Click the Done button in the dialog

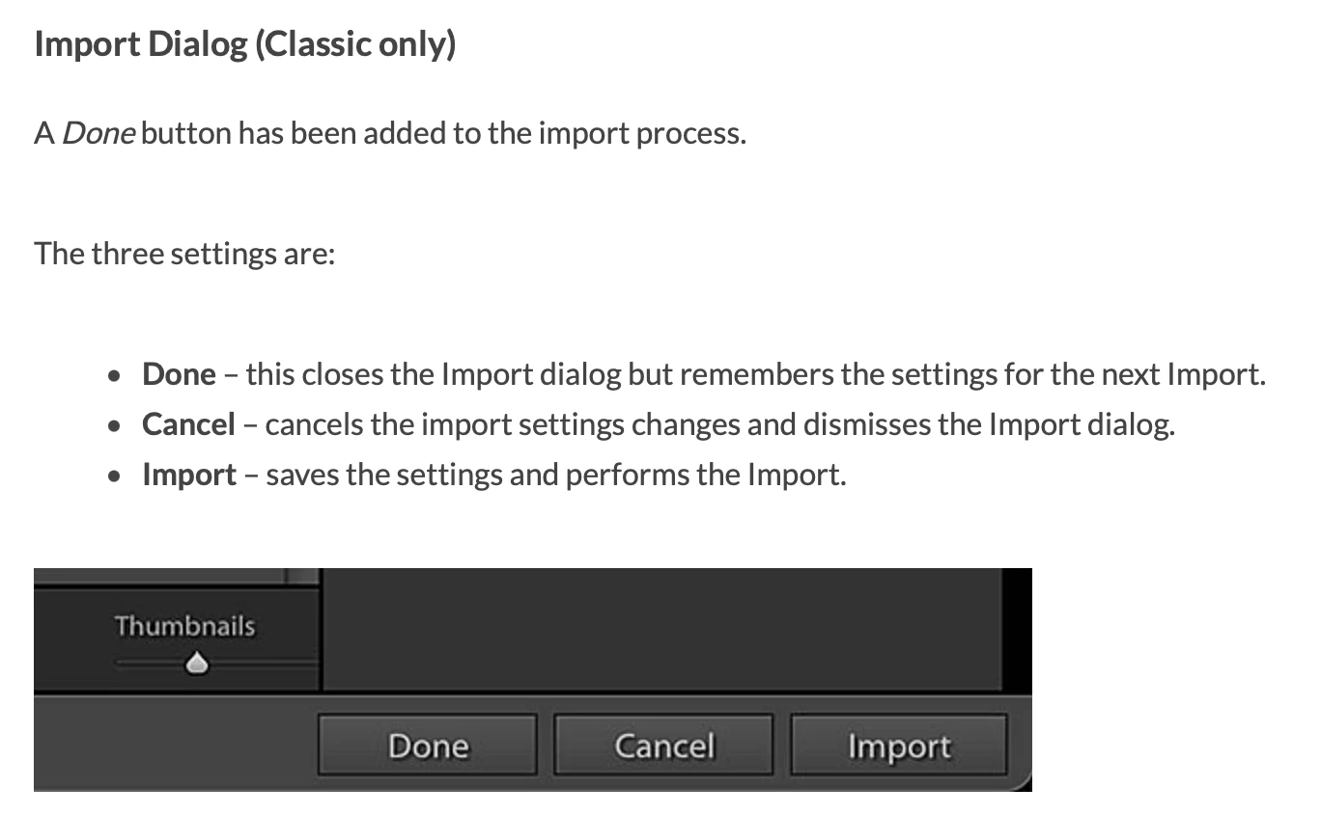pyautogui.click(x=428, y=745)
